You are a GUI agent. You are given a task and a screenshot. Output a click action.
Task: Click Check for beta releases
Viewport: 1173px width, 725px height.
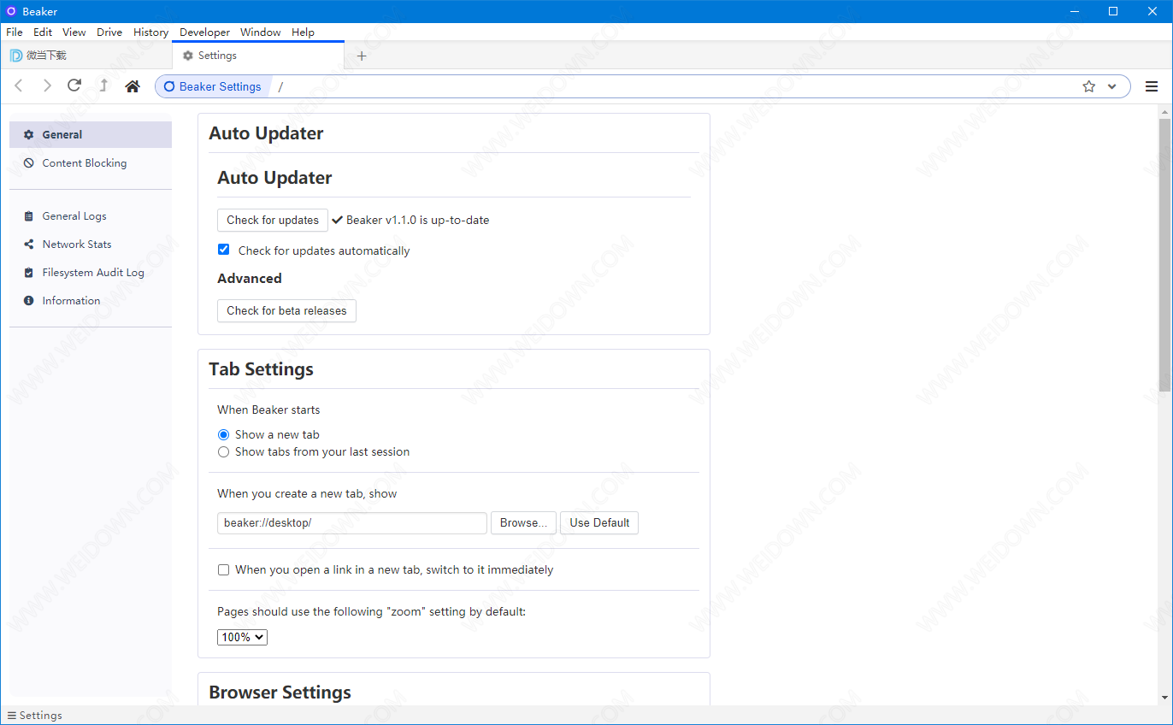pos(286,310)
